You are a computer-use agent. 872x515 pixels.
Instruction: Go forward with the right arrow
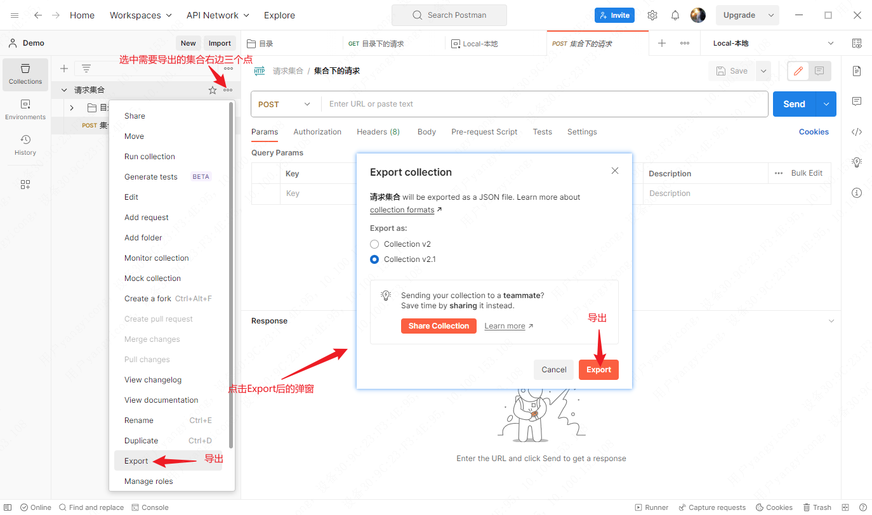pos(56,15)
